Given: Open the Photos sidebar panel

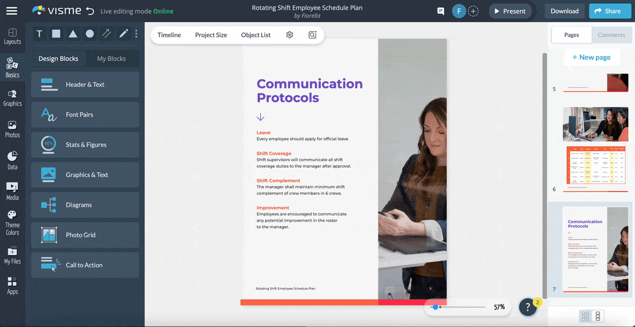Looking at the screenshot, I should coord(12,129).
